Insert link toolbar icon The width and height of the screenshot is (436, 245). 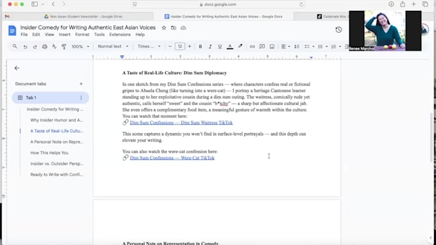click(x=252, y=47)
